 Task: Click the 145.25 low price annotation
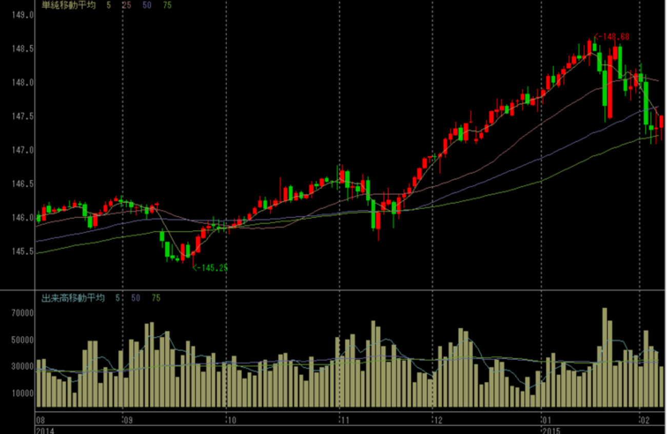click(210, 267)
